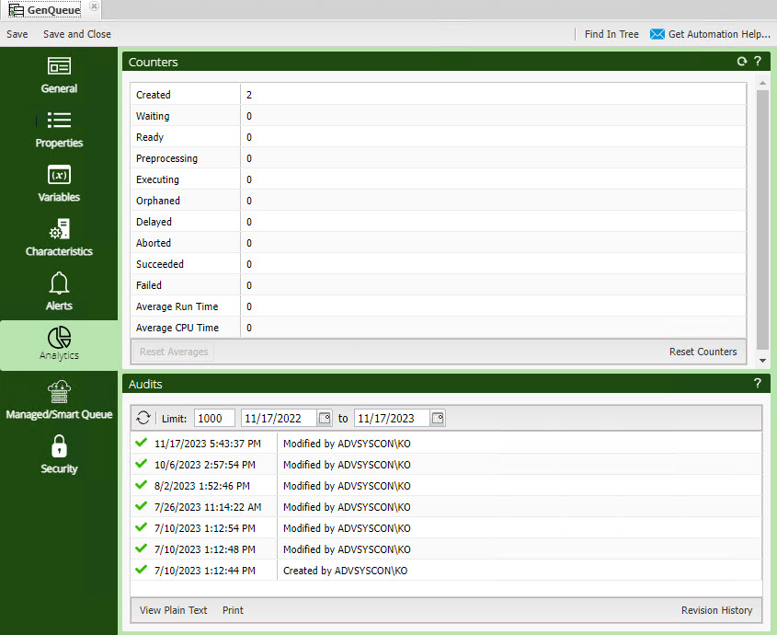Click the Print button in Audits
Screen dimensions: 777x635
point(233,610)
